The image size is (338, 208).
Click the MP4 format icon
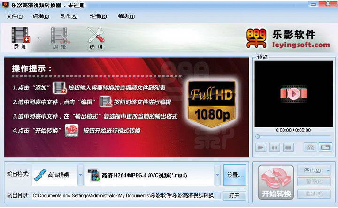(x=93, y=175)
